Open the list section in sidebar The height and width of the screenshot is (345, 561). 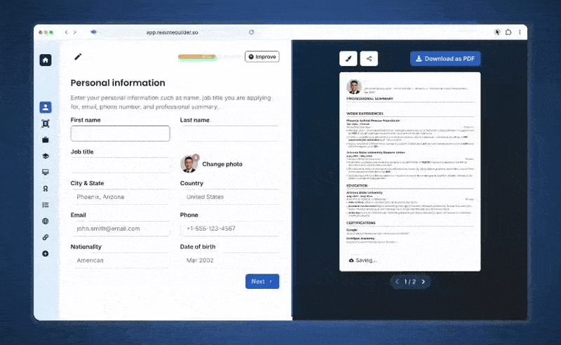point(46,205)
